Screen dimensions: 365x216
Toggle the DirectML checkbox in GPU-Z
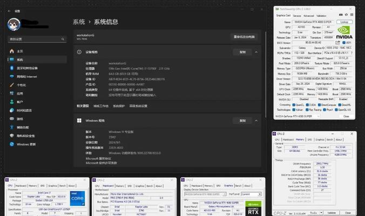coord(340,105)
